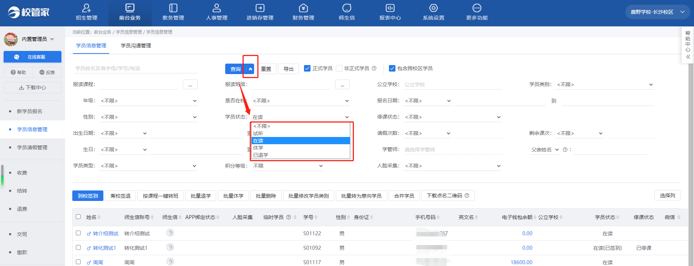Toggle the 非正式学员 checkbox
Image resolution: width=694 pixels, height=266 pixels.
(339, 68)
